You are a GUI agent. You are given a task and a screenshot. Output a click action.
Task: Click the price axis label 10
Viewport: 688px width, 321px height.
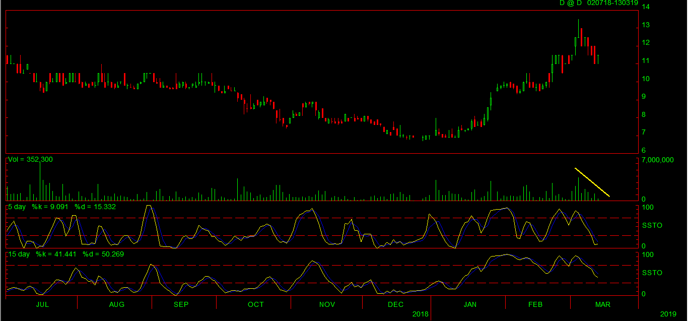(x=646, y=79)
